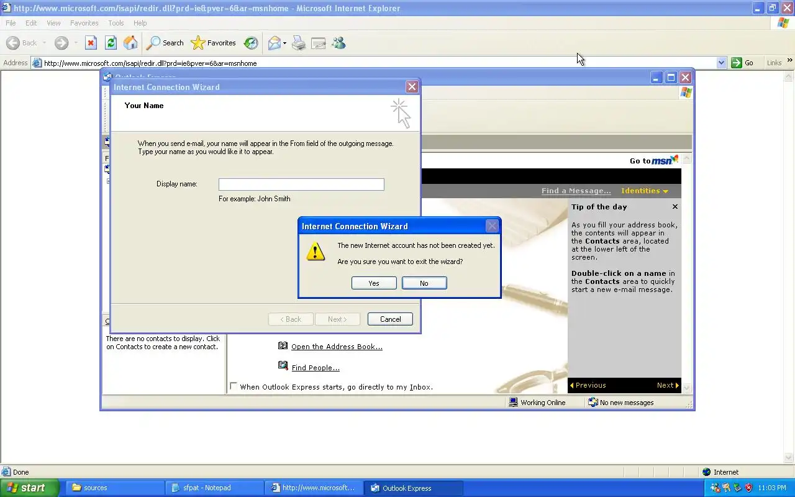Screen dimensions: 795x497
Task: Click the Find People link
Action: pyautogui.click(x=316, y=368)
